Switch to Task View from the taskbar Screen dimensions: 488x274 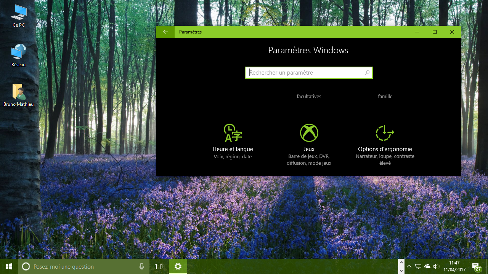(158, 266)
